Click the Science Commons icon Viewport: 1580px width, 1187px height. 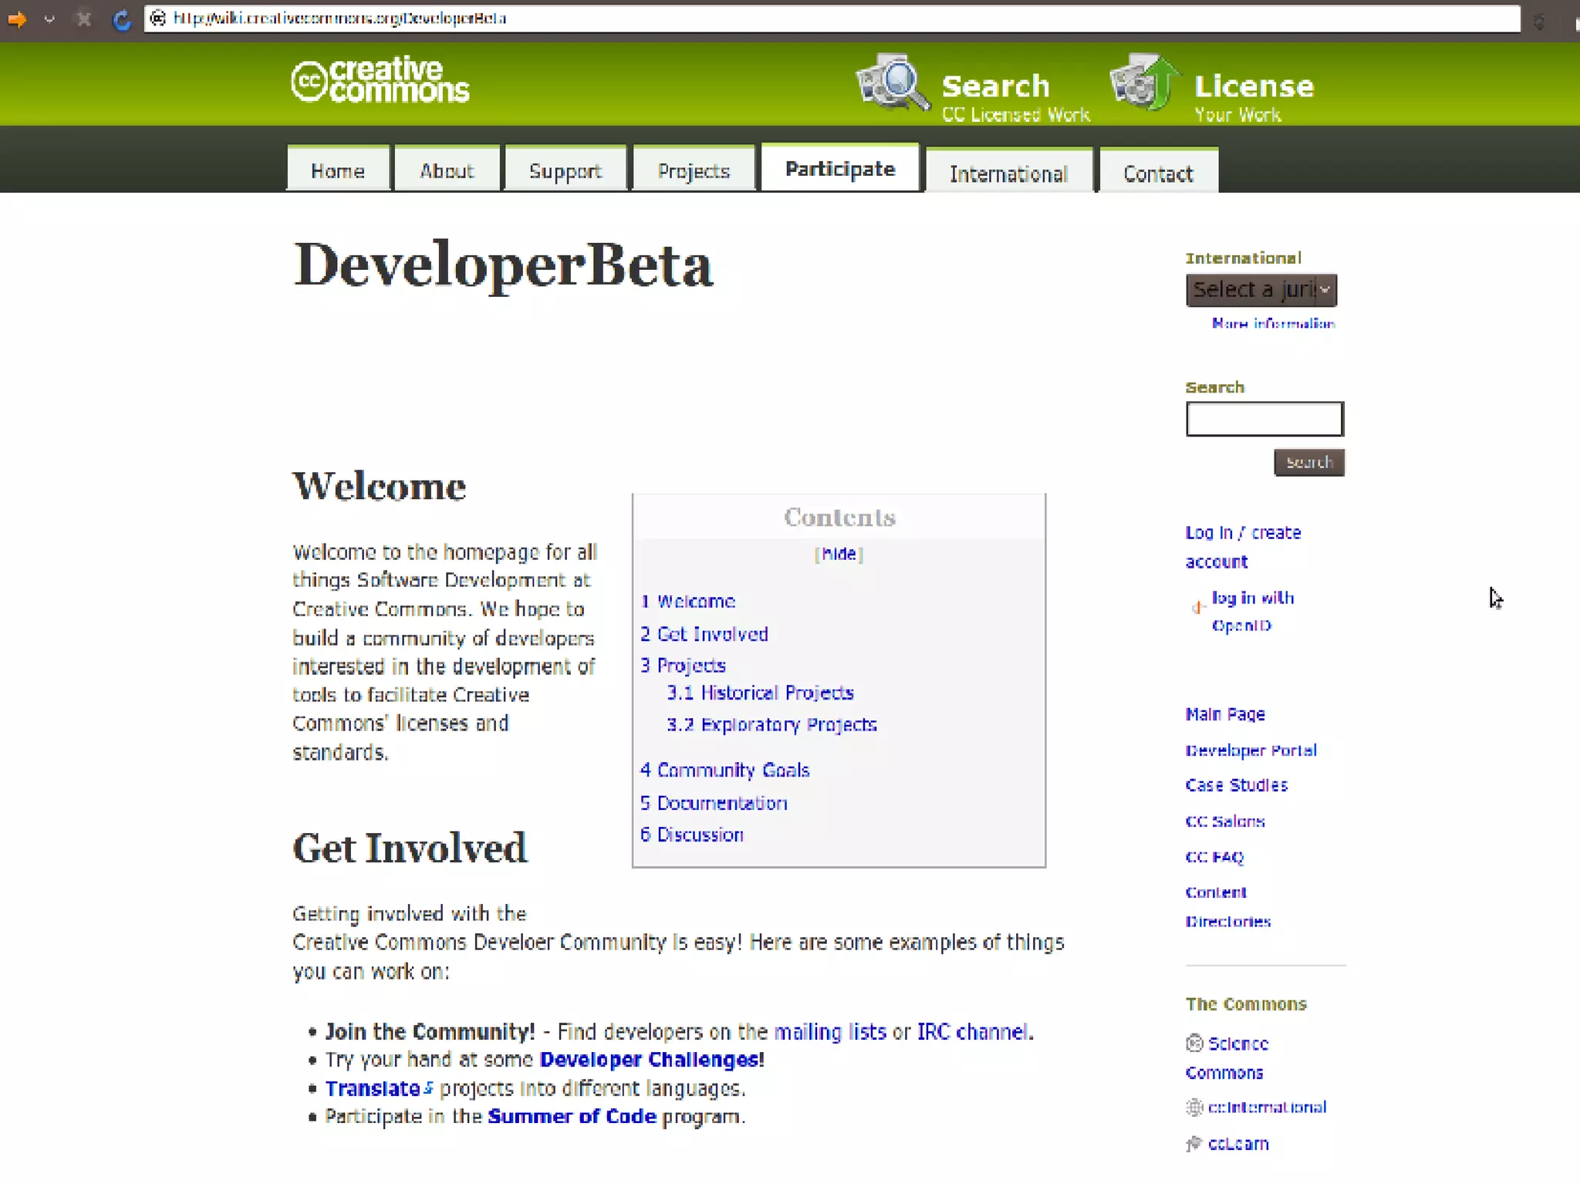point(1194,1044)
